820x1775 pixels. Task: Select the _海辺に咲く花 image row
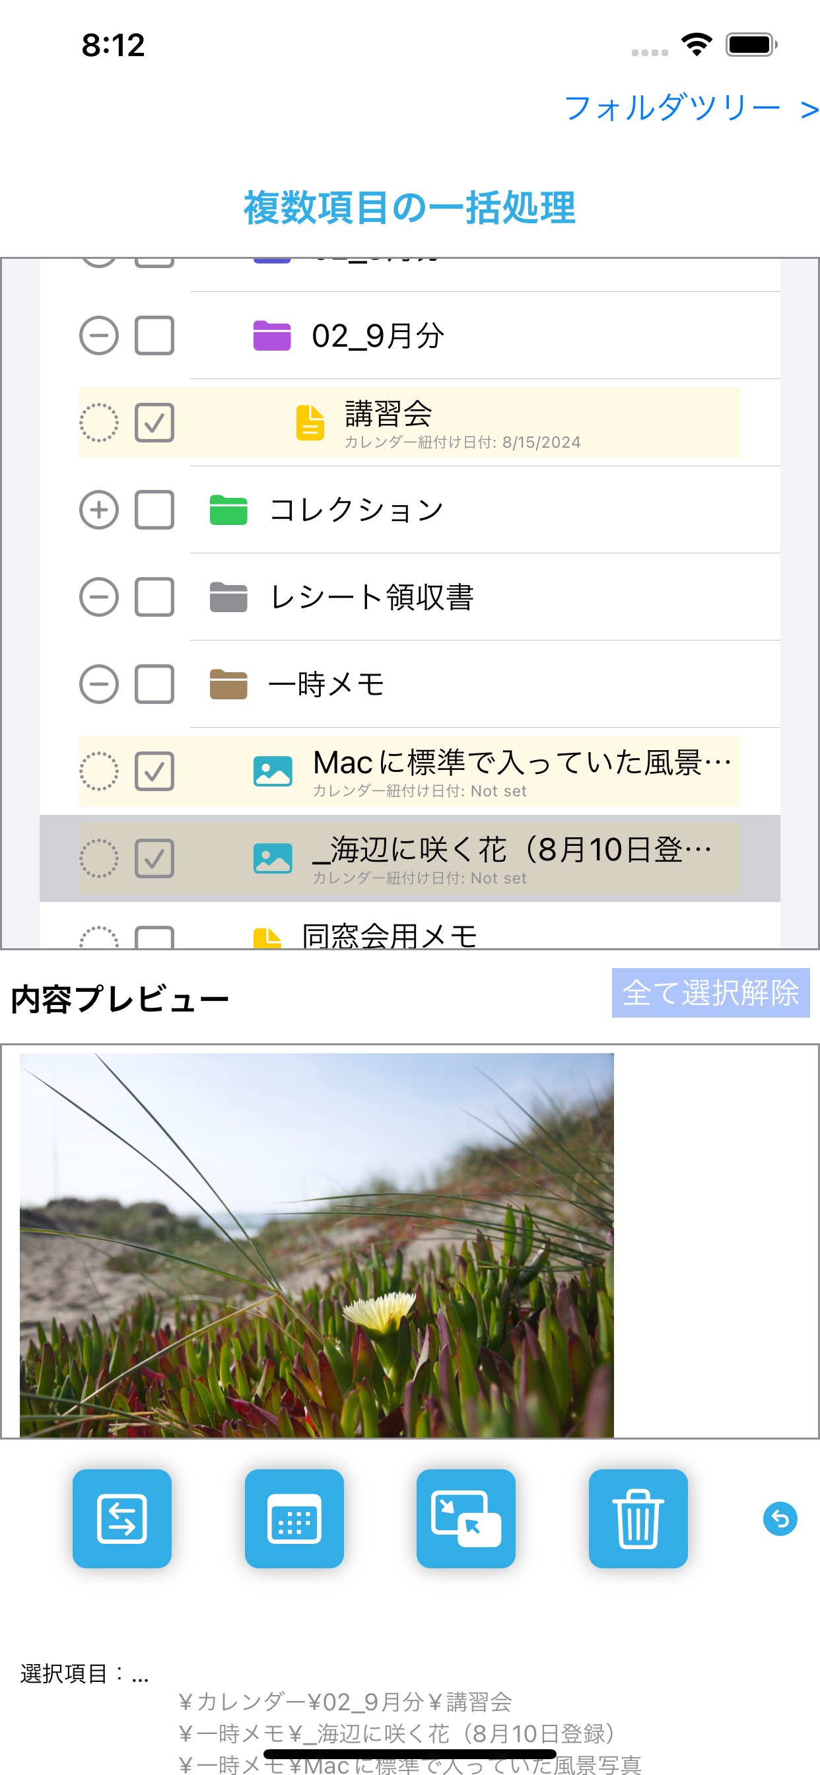click(x=410, y=858)
